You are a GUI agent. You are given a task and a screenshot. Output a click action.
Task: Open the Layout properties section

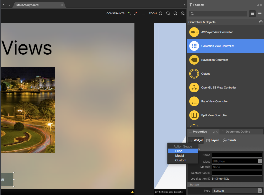click(213, 140)
